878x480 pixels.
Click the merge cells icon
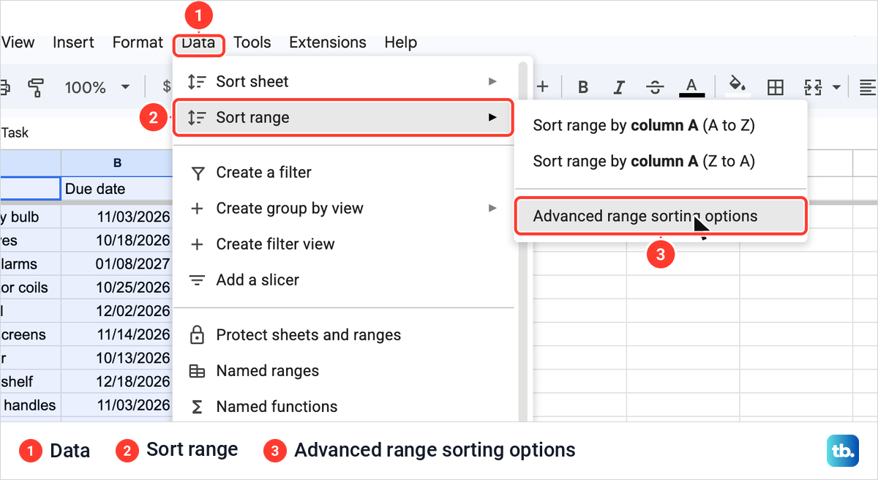(x=813, y=88)
